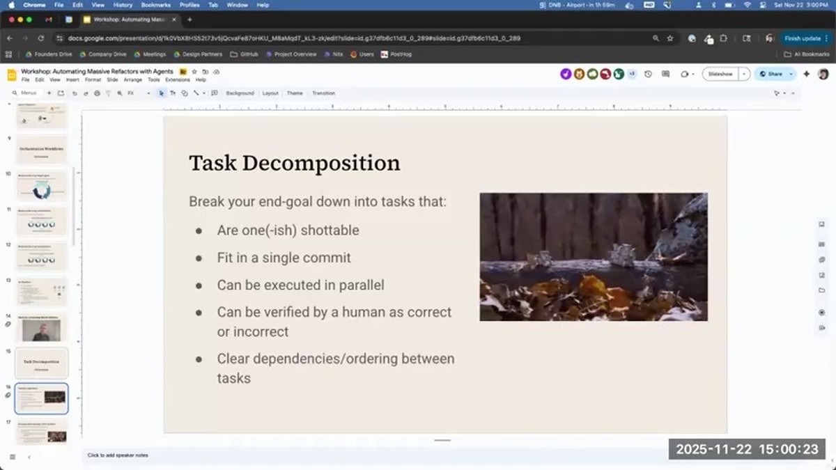Open the Arrange menu
The width and height of the screenshot is (836, 470).
click(x=132, y=80)
